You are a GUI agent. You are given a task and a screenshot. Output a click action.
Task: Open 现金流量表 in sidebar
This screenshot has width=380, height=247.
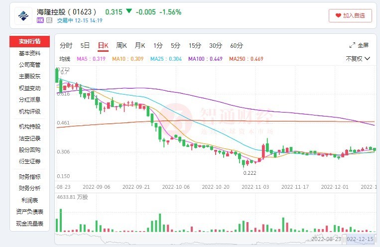29,224
